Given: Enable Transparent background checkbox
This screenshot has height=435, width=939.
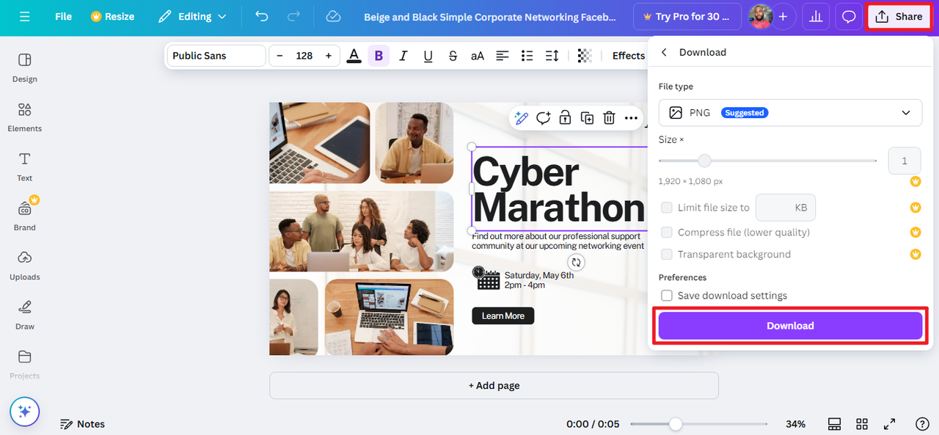Looking at the screenshot, I should coord(667,254).
